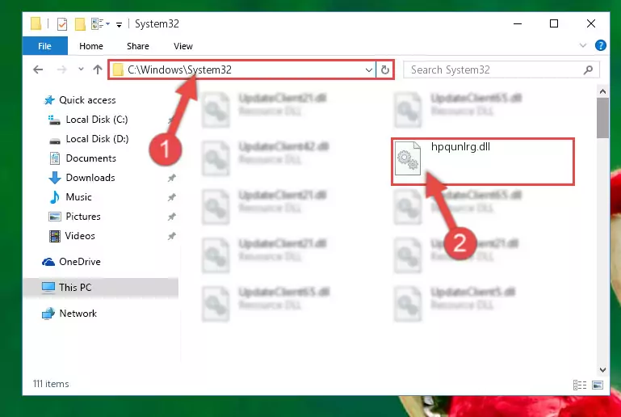The width and height of the screenshot is (621, 417).
Task: Click the address bar path C:\Windows\System32
Action: point(179,69)
